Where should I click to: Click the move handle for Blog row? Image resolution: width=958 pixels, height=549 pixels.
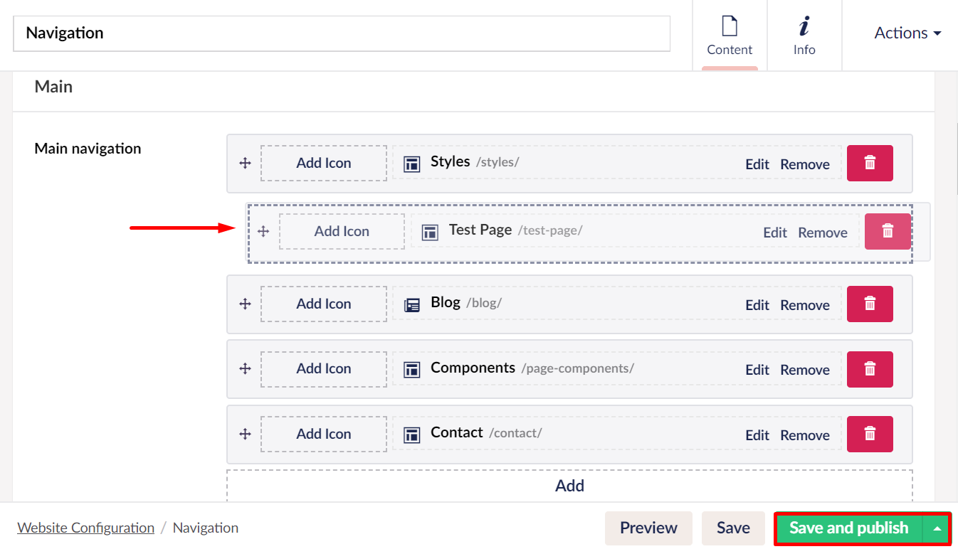tap(245, 304)
